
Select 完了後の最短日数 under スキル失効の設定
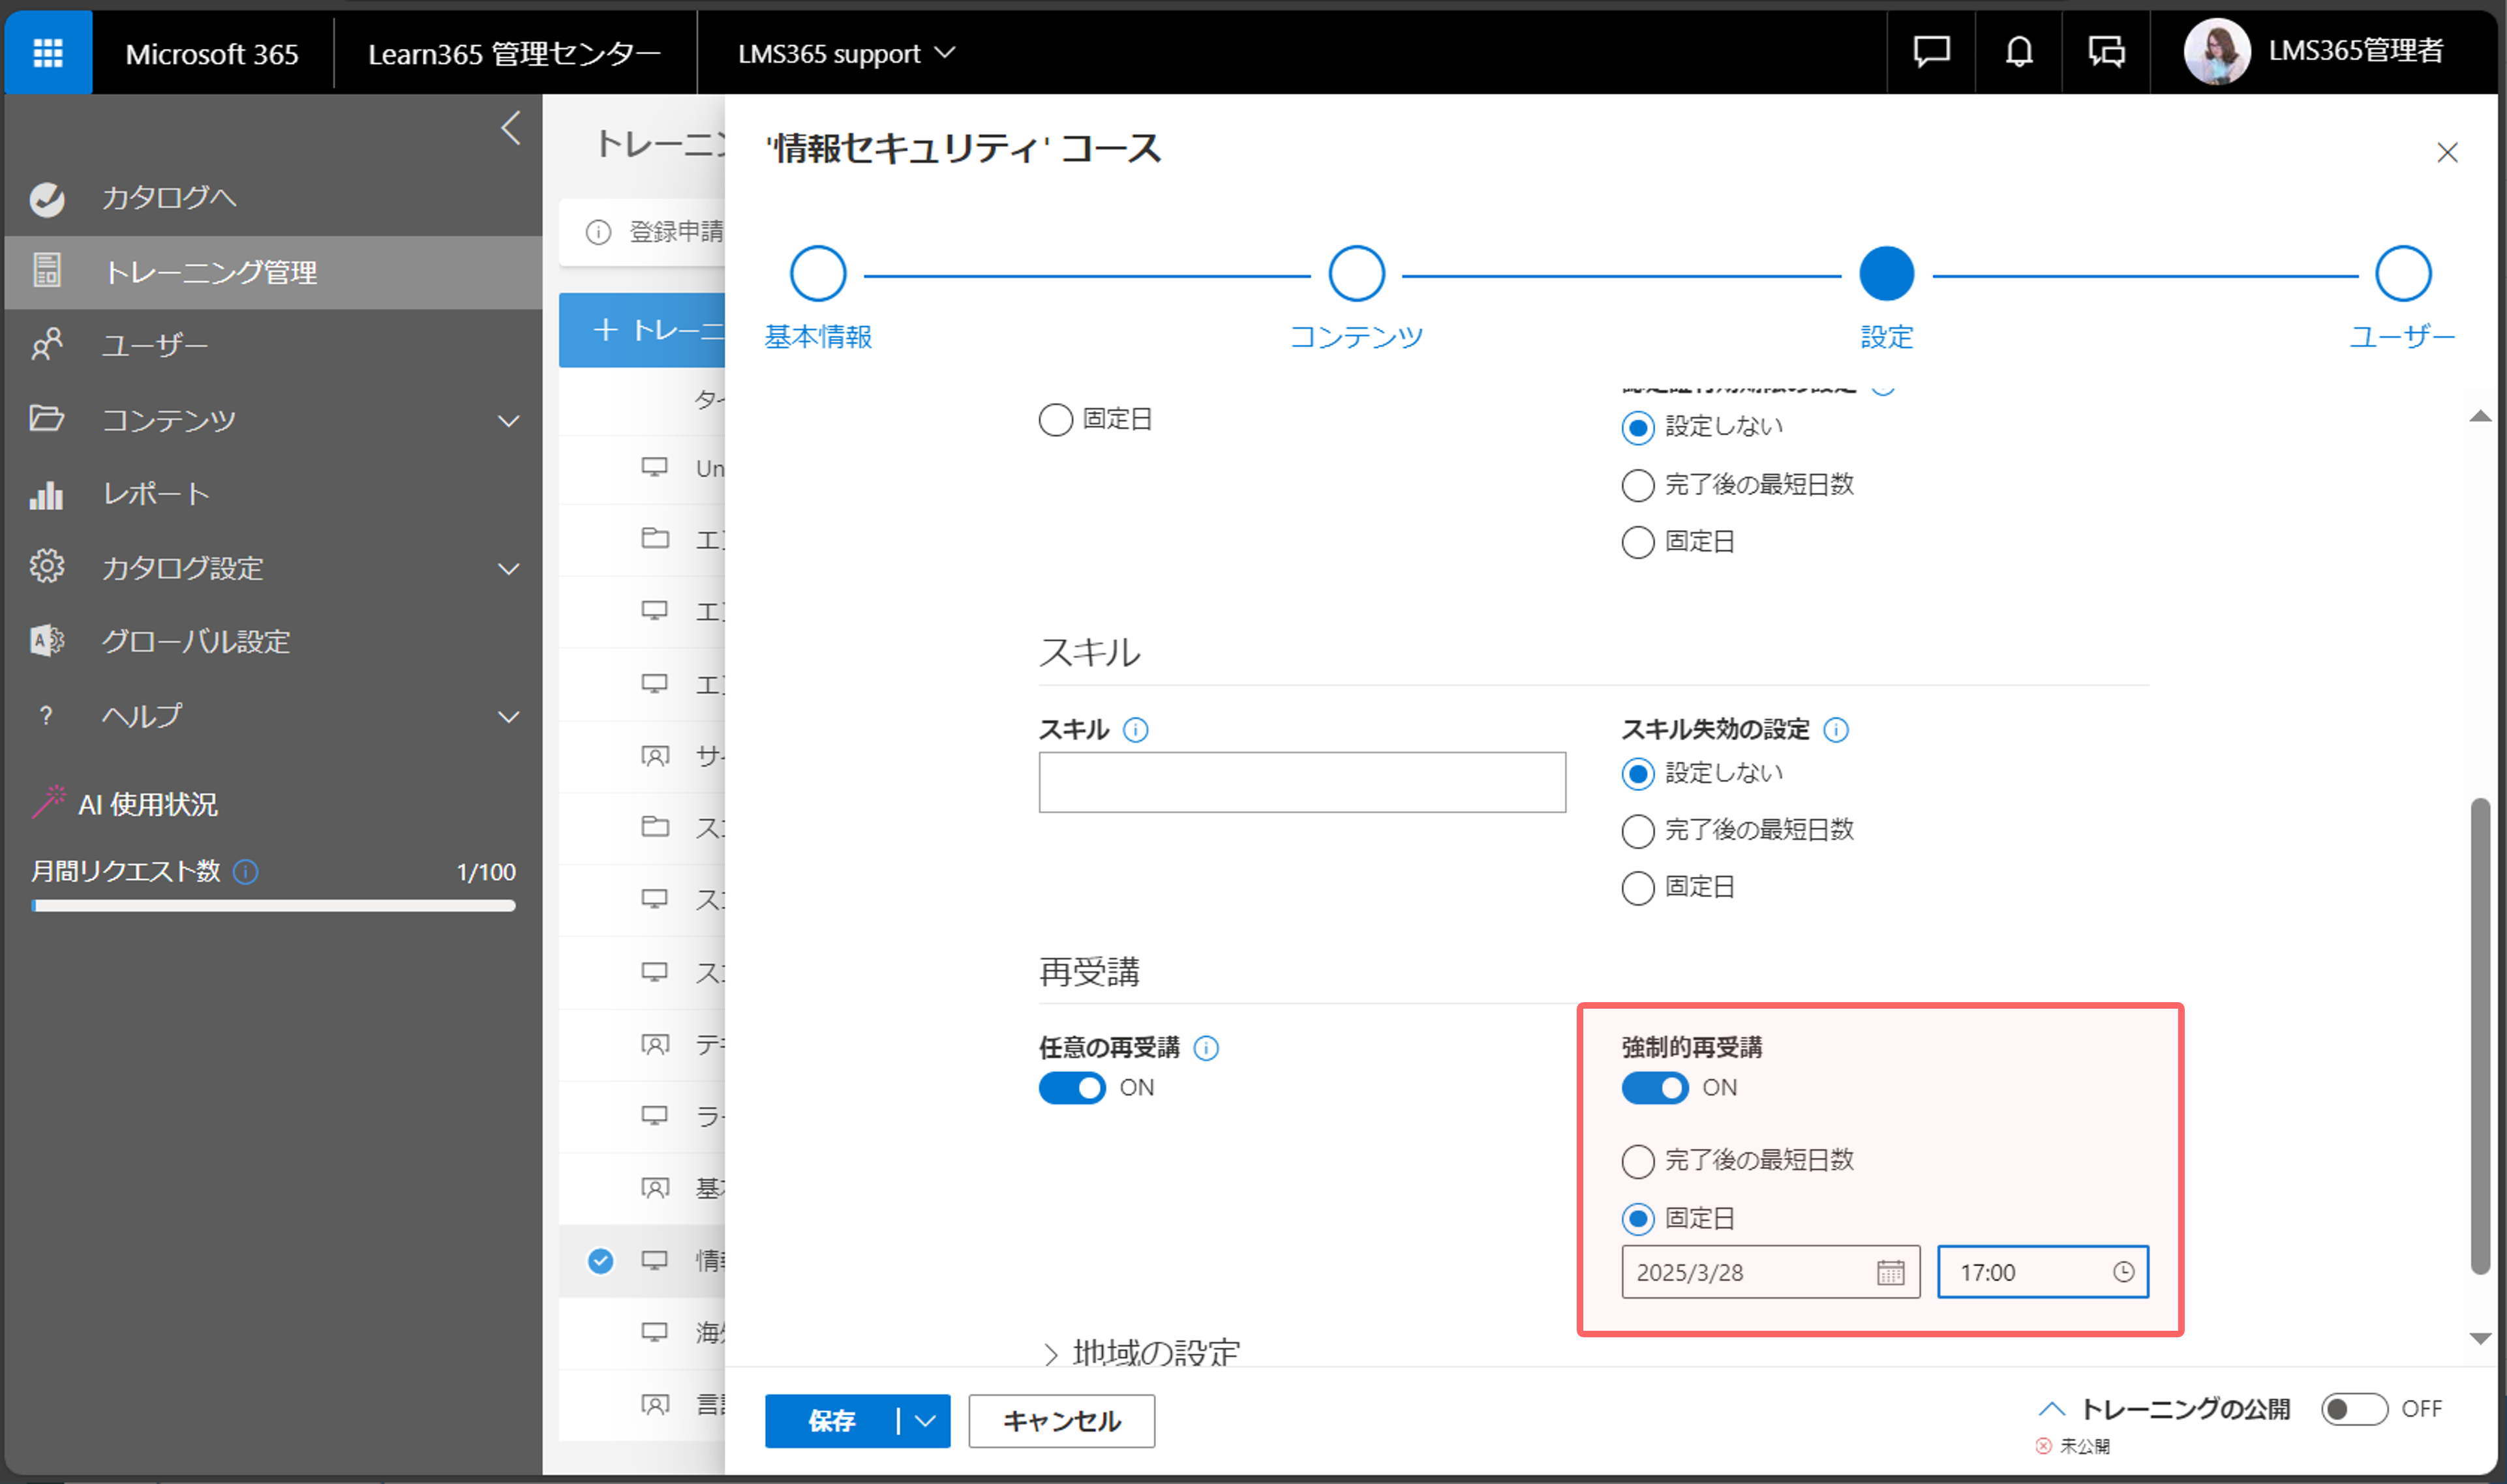pos(1637,831)
